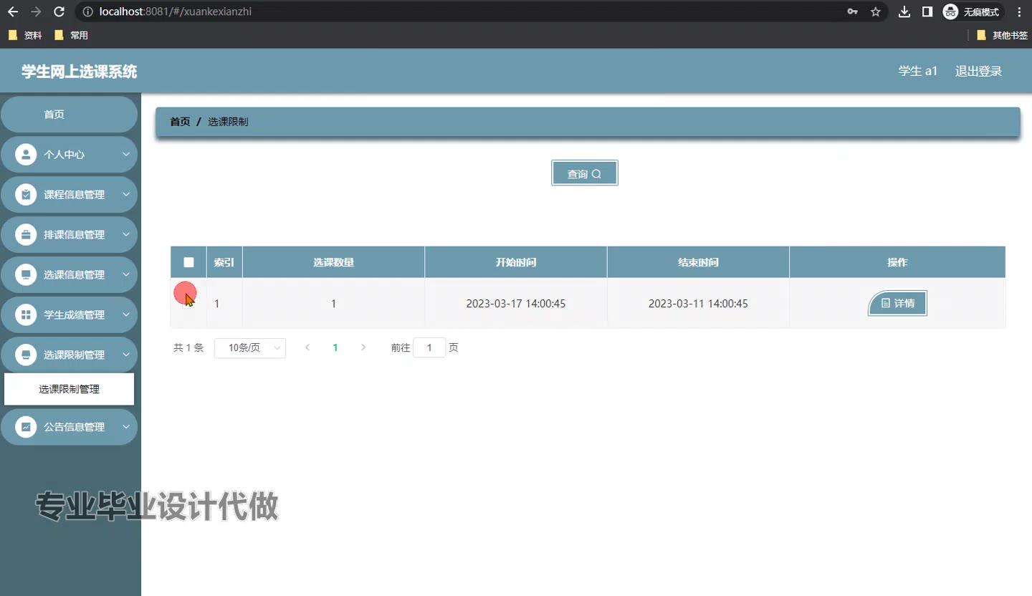The height and width of the screenshot is (596, 1032).
Task: Click the 选课限制管理 parent menu icon
Action: [x=26, y=355]
